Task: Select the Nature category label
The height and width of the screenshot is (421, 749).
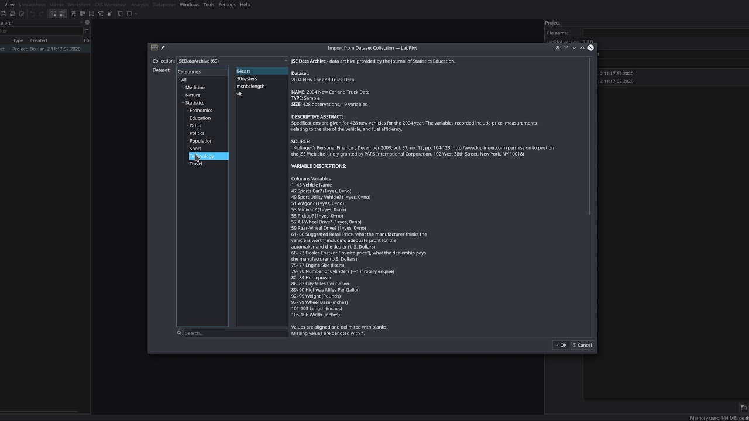Action: point(193,95)
